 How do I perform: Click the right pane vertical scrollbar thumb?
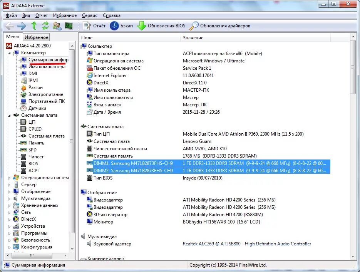click(353, 67)
